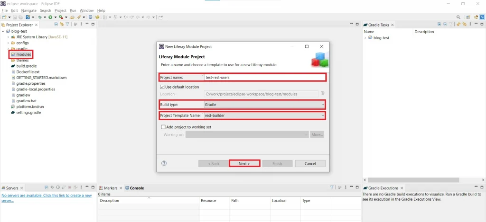Click the pin-shaped icon in main toolbar

[x=79, y=17]
